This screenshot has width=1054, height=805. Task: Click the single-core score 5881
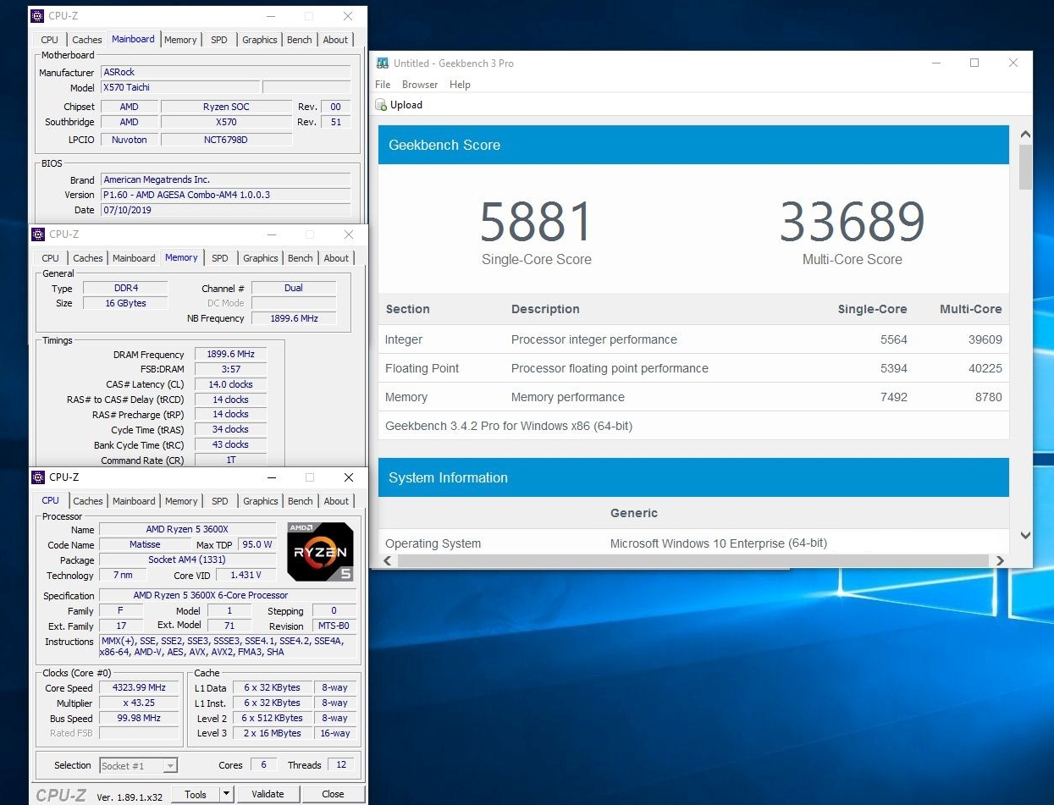click(x=536, y=222)
